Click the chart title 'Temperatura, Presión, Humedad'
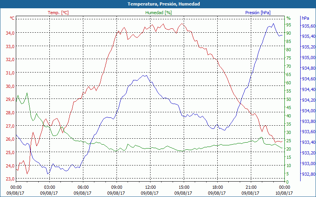The width and height of the screenshot is (316, 197). [x=164, y=4]
